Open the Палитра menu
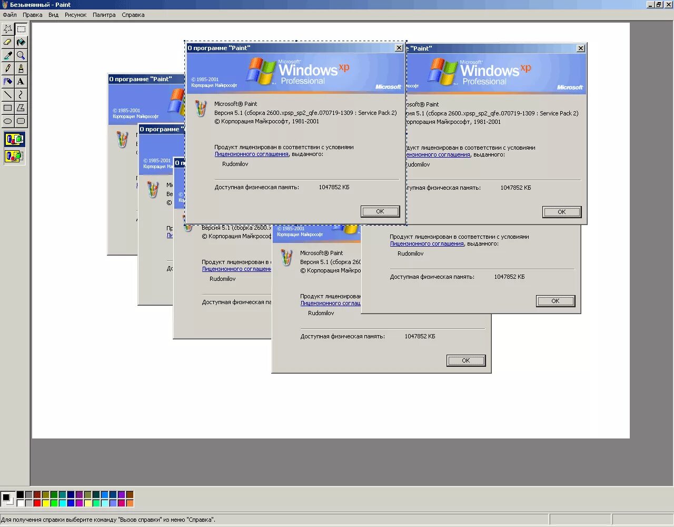Screen dimensions: 674x527 [x=104, y=15]
